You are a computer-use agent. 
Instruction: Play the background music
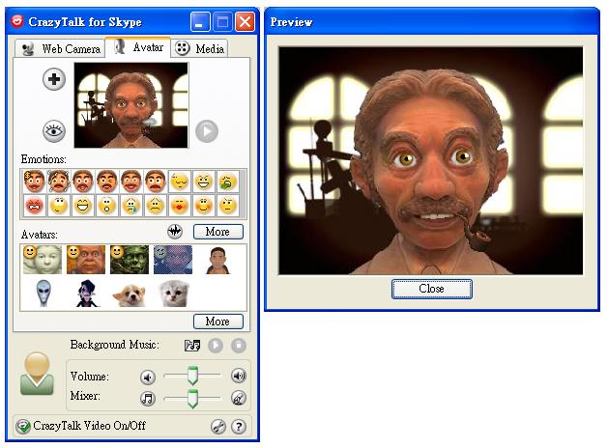tap(216, 345)
